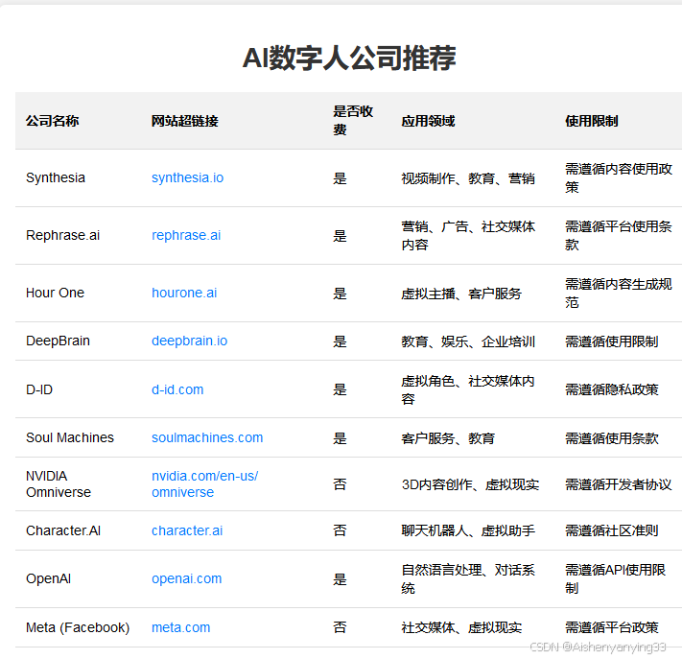Click 教育、娱乐、企业培训 cell

468,341
